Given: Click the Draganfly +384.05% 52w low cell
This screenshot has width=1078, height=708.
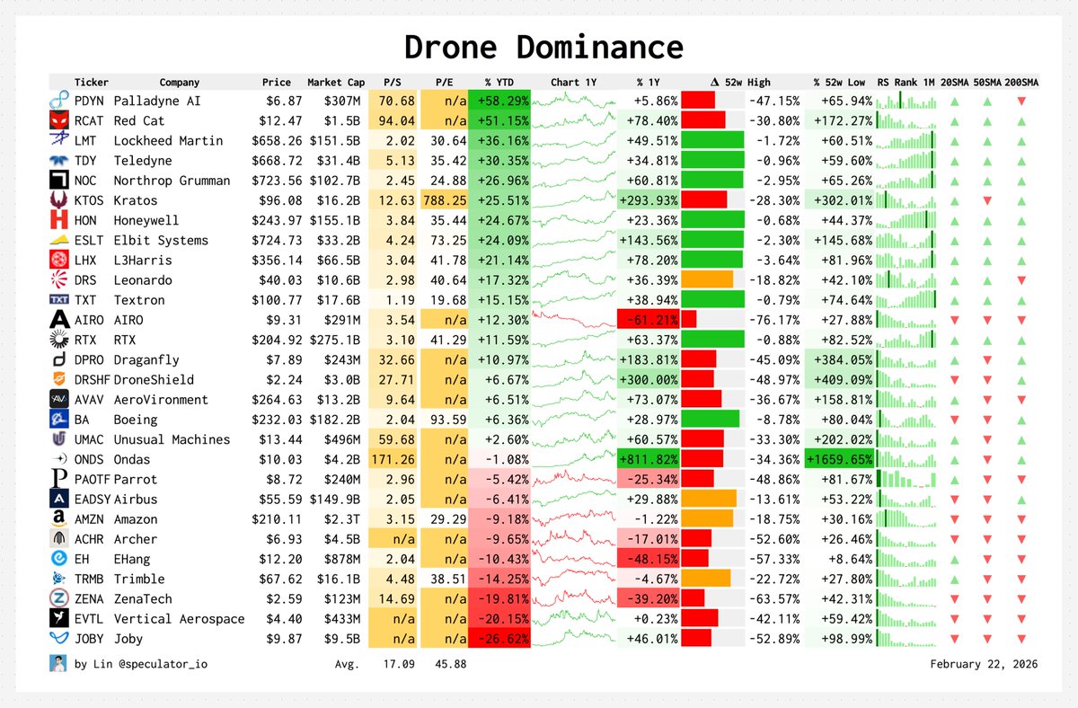Looking at the screenshot, I should click(x=840, y=359).
